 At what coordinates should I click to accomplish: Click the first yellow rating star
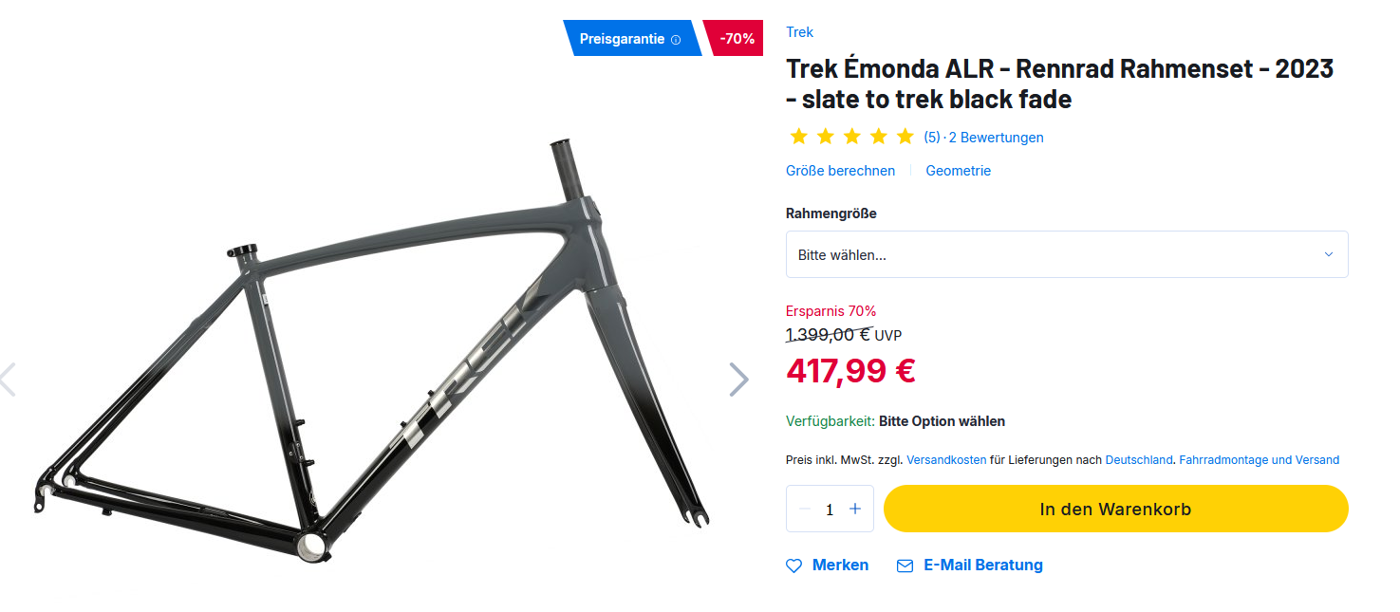[798, 137]
